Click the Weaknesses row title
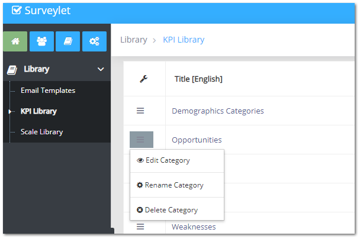The width and height of the screenshot is (360, 239). (x=194, y=227)
